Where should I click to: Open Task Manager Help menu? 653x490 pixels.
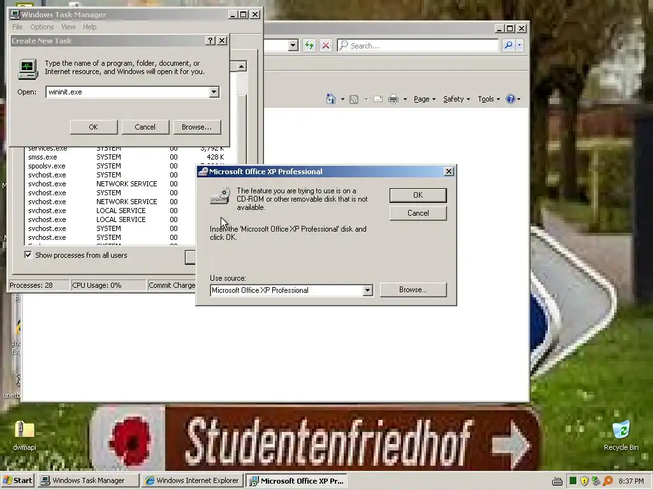point(89,27)
